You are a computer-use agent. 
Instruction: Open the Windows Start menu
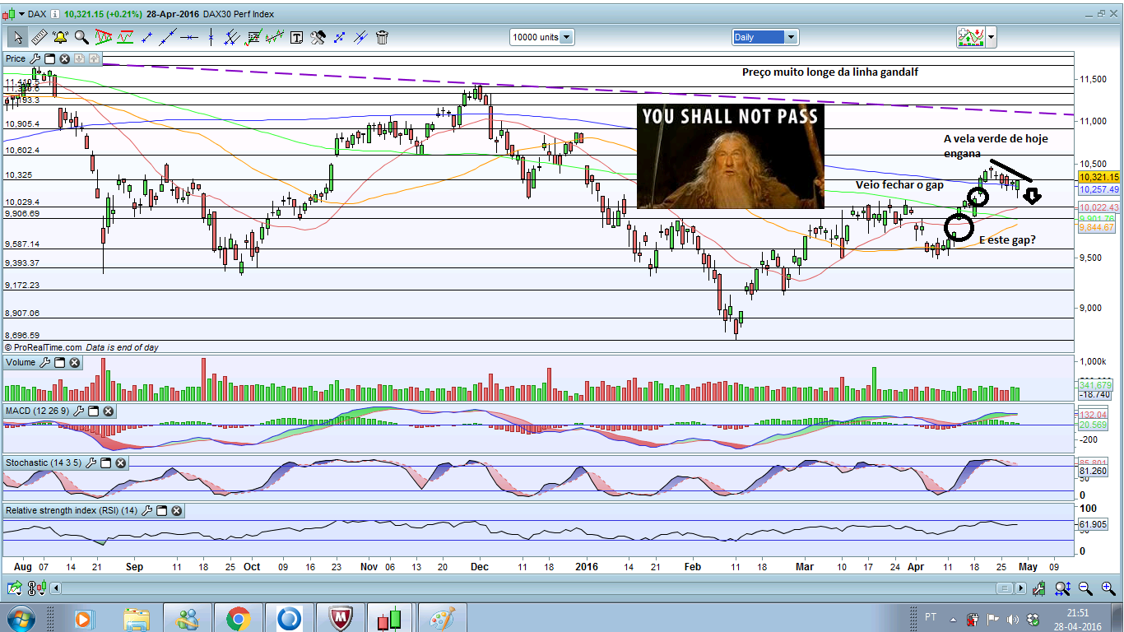pyautogui.click(x=20, y=617)
